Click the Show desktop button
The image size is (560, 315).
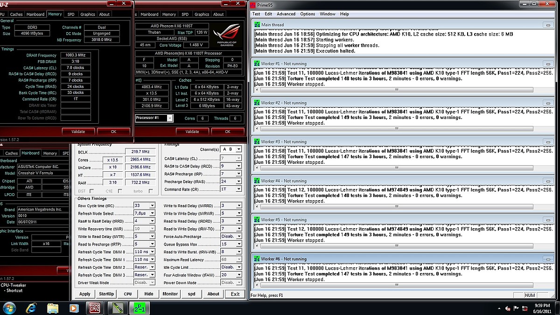pos(557,308)
